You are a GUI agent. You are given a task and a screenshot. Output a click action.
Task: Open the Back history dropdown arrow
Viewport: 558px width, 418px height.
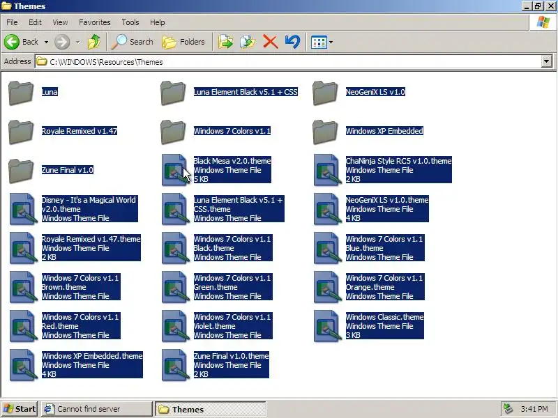click(x=46, y=42)
